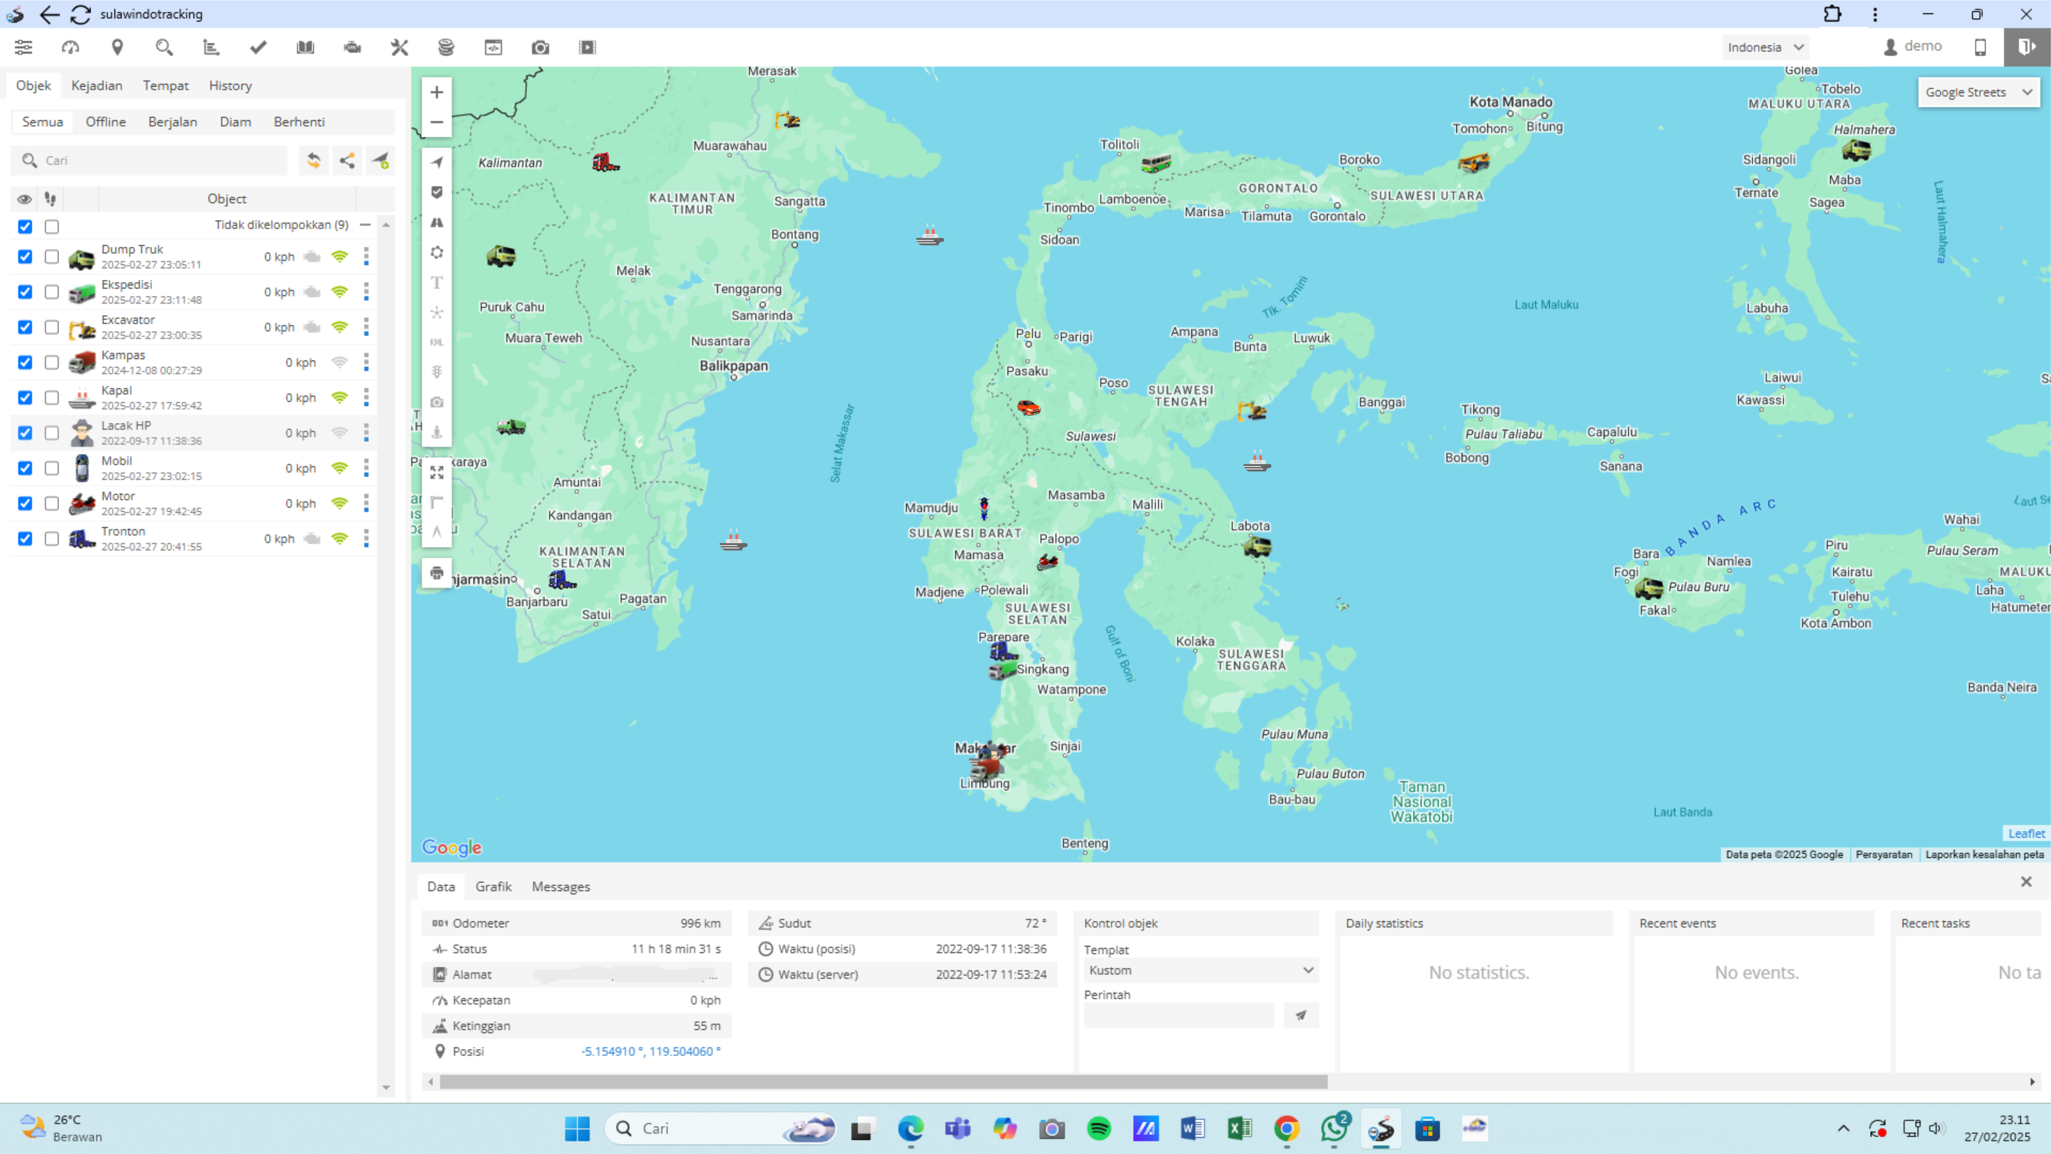This screenshot has height=1154, width=2051.
Task: Switch to the Kejadian tab
Action: (x=96, y=85)
